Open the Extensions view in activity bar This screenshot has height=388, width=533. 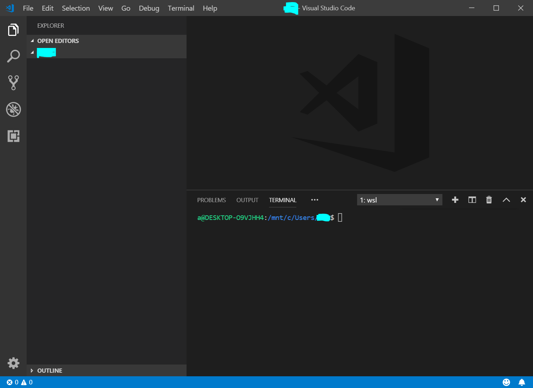(x=13, y=136)
